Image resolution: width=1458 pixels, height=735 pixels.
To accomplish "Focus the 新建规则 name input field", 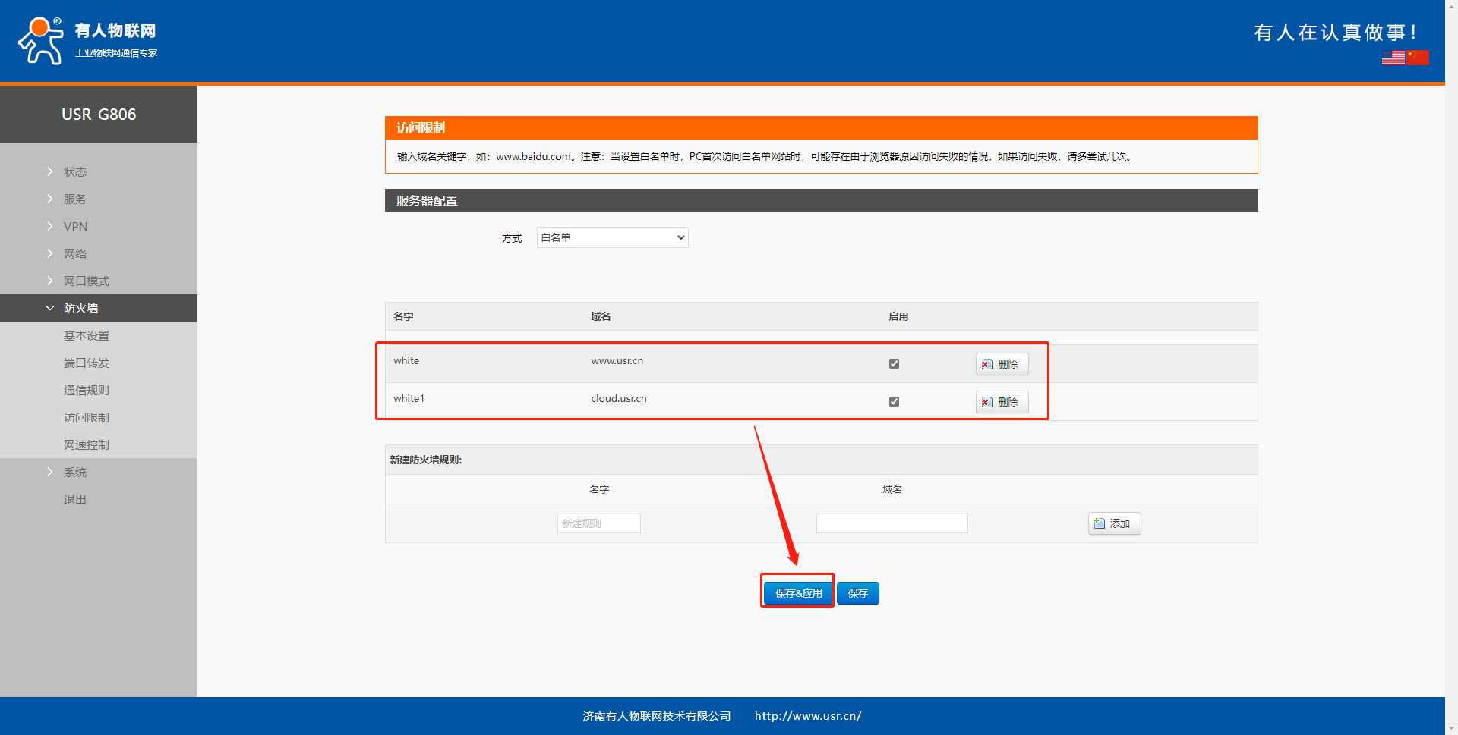I will point(598,523).
